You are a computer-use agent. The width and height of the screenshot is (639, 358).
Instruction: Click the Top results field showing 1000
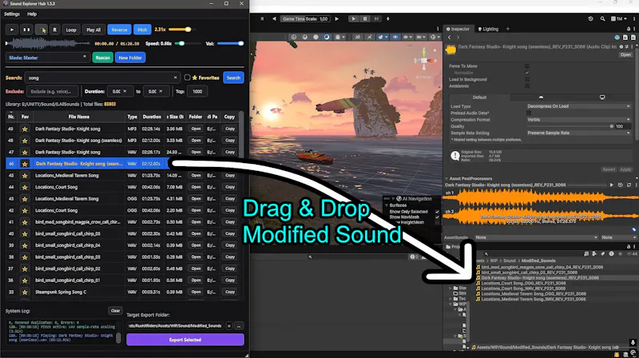(x=196, y=91)
